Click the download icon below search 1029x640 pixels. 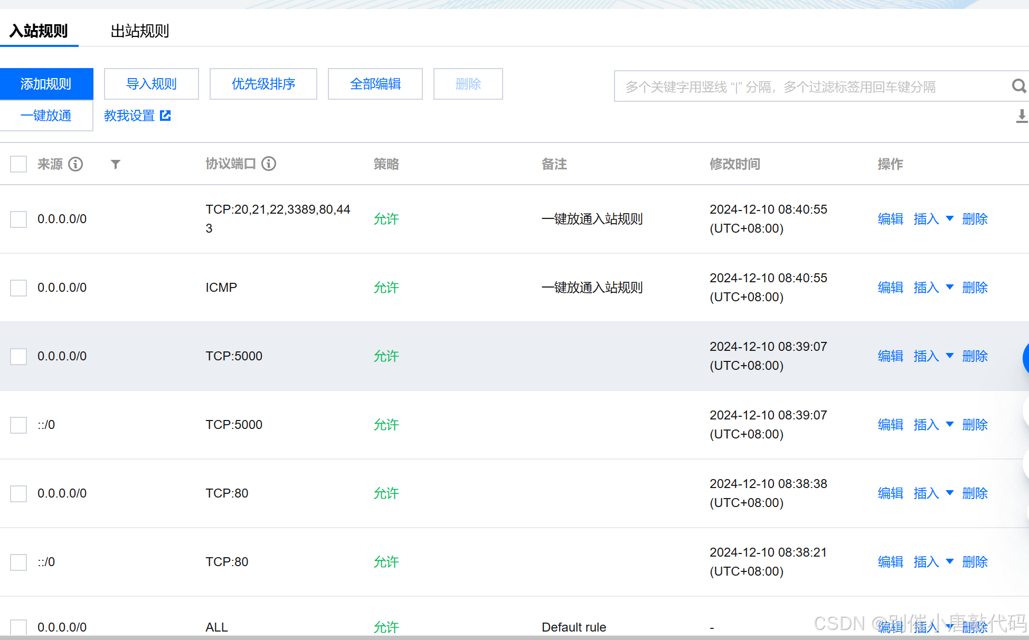pos(1022,116)
